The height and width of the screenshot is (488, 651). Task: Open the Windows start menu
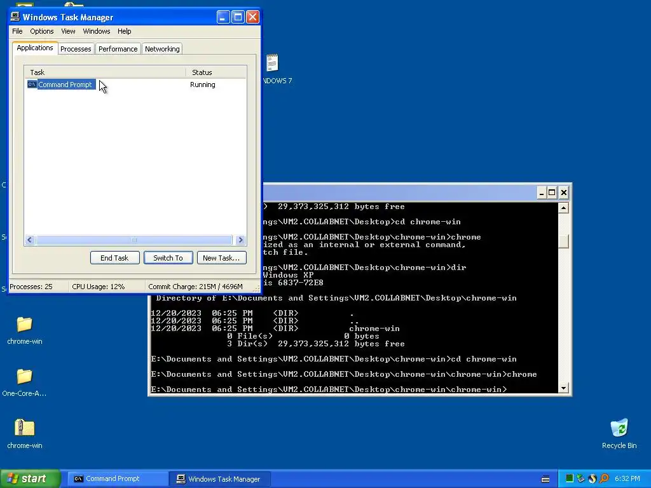click(x=31, y=478)
